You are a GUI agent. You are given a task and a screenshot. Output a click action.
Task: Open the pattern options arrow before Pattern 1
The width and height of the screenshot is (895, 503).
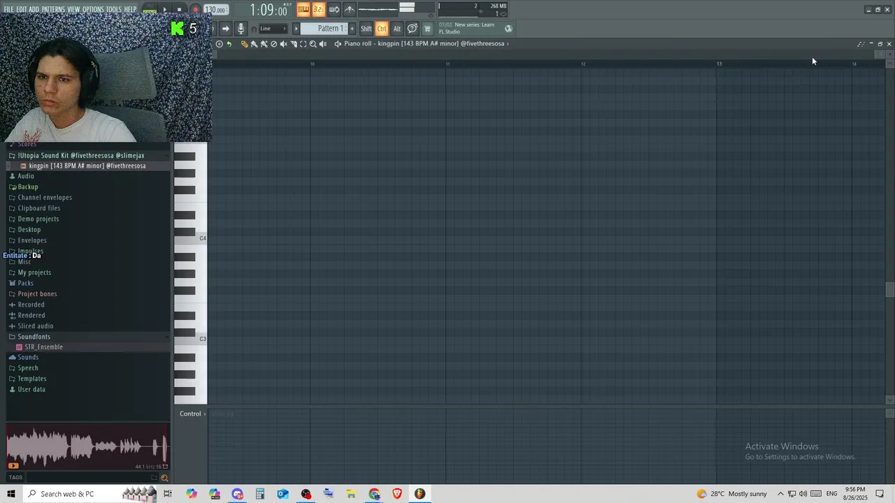[296, 29]
